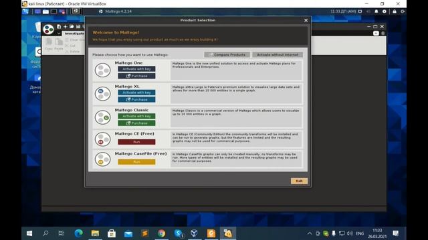
Task: Click Purchase under Maltego Classic
Action: pos(136,123)
